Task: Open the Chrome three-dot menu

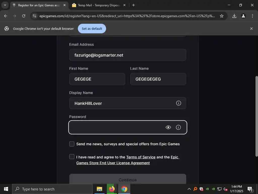Action: 252,16
